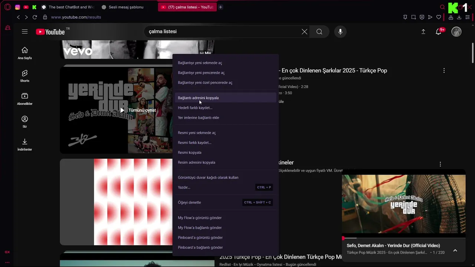This screenshot has height=267, width=475.
Task: Reload the page
Action: pos(35,17)
